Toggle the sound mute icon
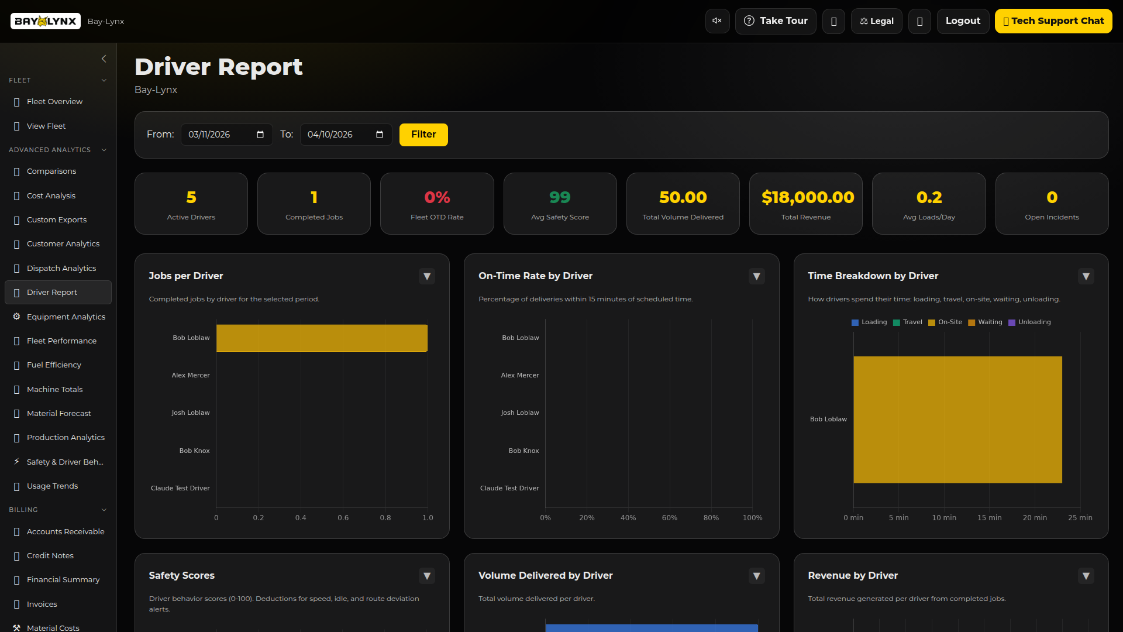Image resolution: width=1123 pixels, height=632 pixels. (x=717, y=21)
